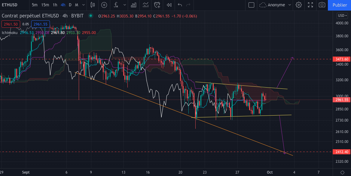This screenshot has width=351, height=176.
Task: Expand the timeframe chevron dropdown
Action: (83, 5)
